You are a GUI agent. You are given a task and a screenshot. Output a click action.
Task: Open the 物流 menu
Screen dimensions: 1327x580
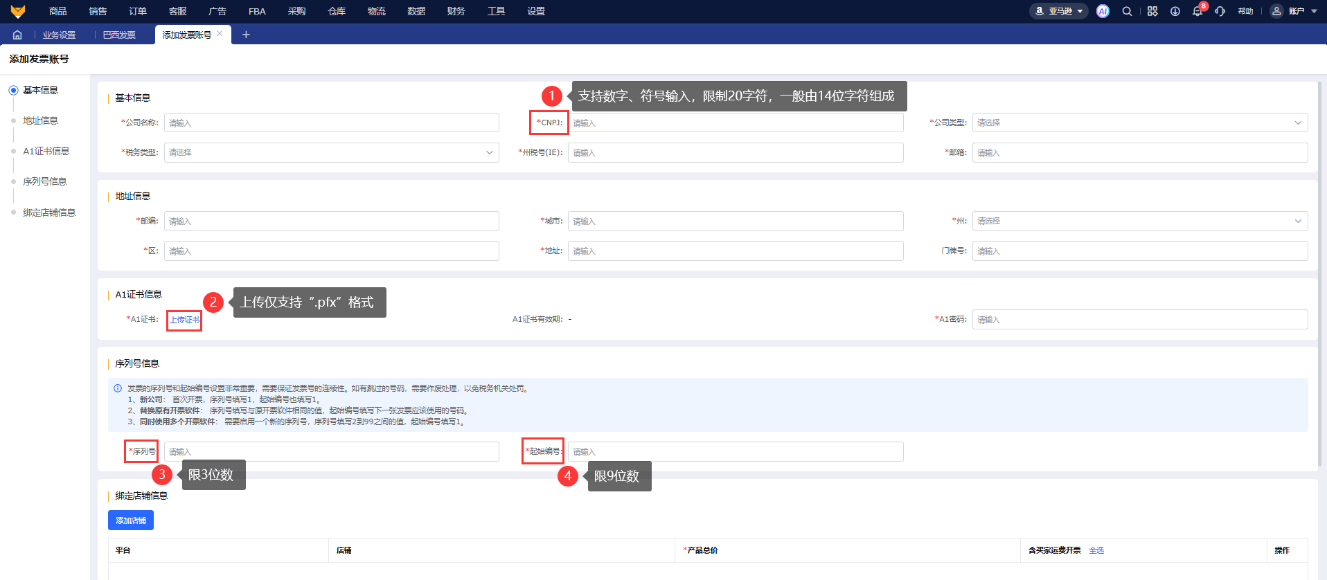[377, 11]
